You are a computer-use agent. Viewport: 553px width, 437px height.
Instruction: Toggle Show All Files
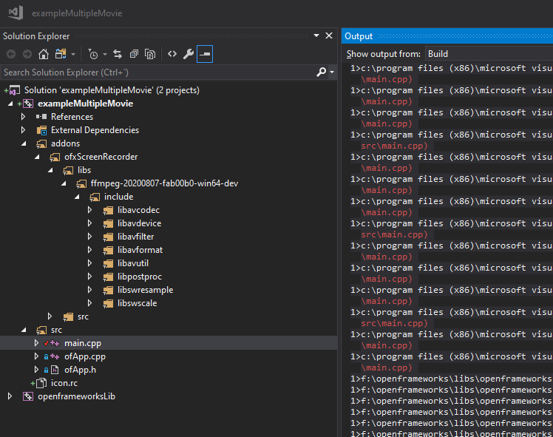[150, 54]
